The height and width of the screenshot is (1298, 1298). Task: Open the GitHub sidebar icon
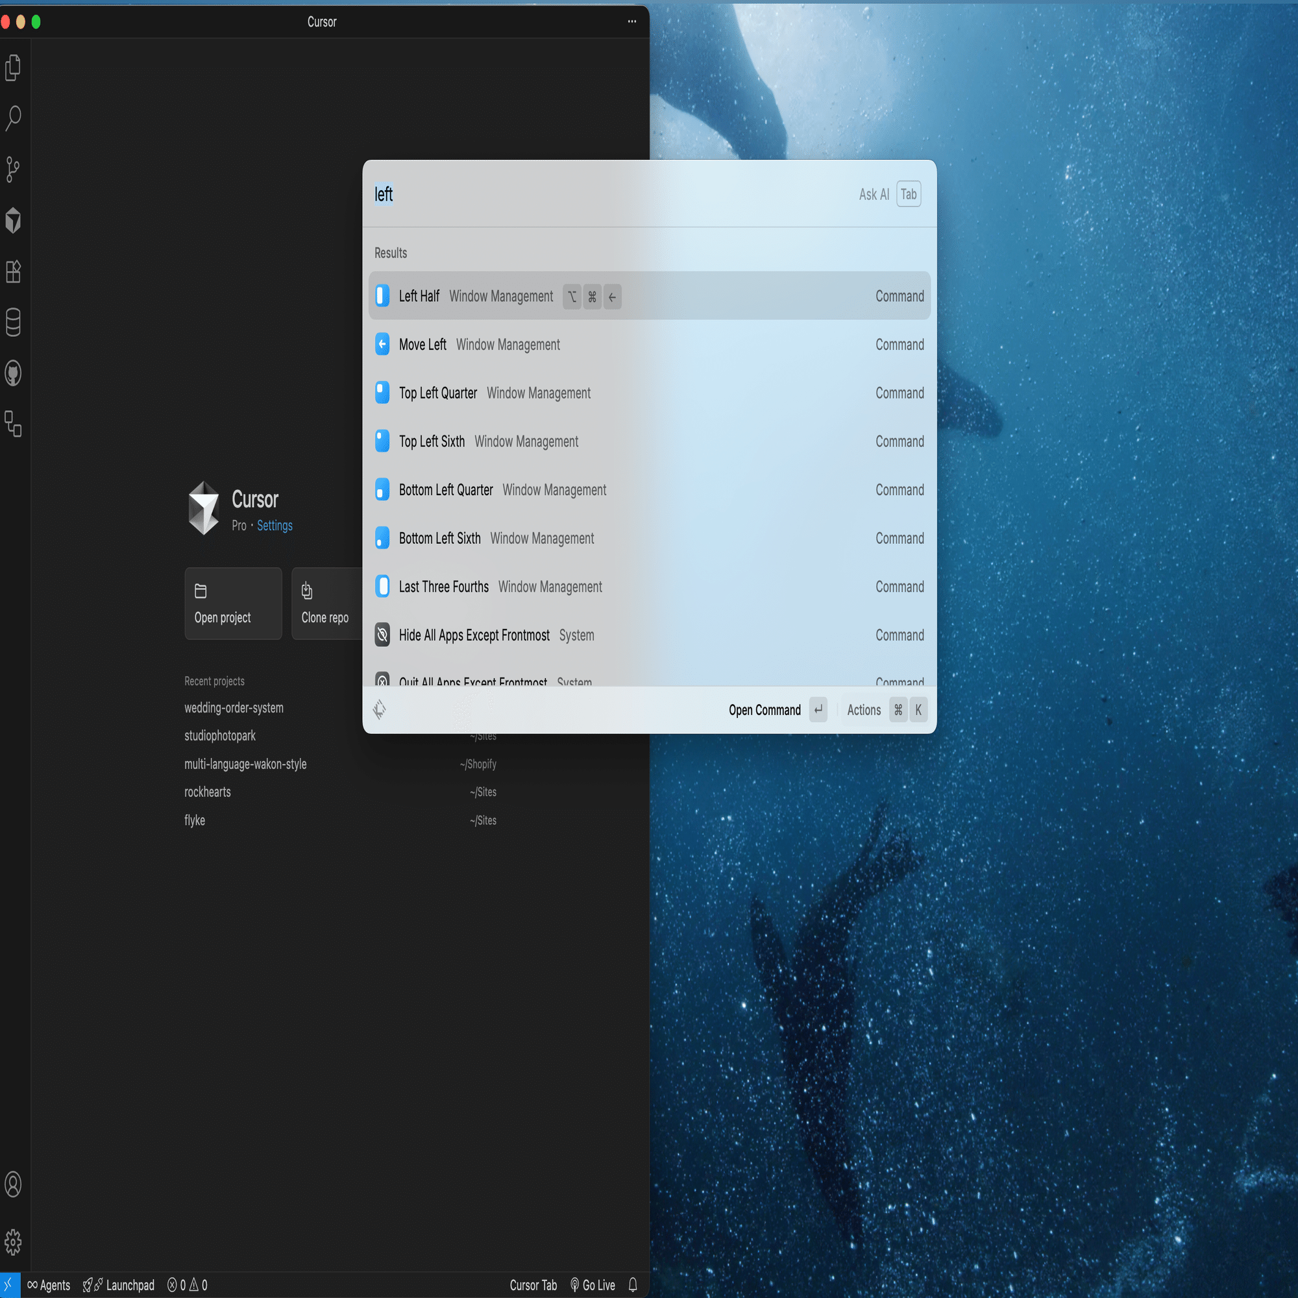tap(13, 374)
